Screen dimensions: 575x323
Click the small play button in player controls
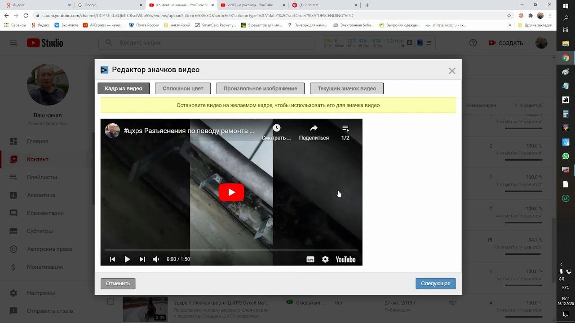pos(127,259)
